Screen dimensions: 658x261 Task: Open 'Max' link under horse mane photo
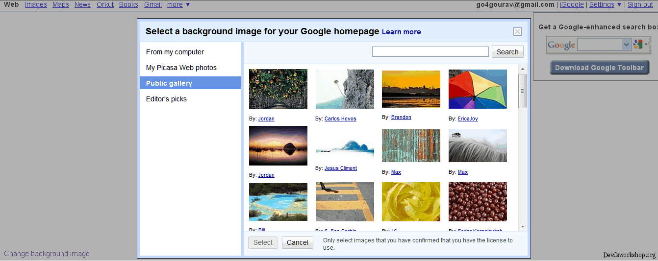463,172
